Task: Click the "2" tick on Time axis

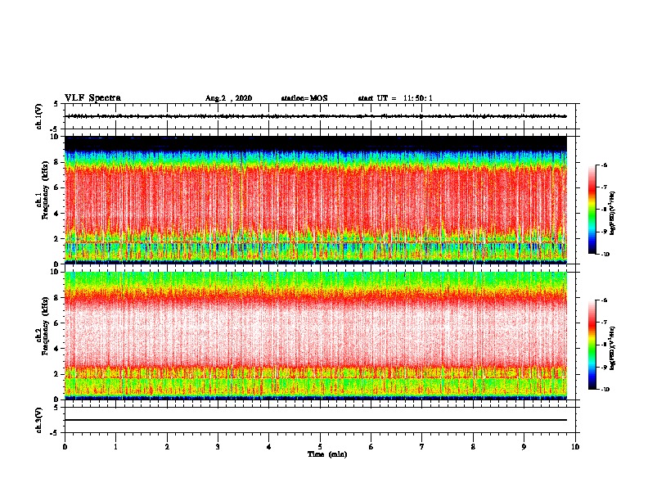Action: point(167,446)
